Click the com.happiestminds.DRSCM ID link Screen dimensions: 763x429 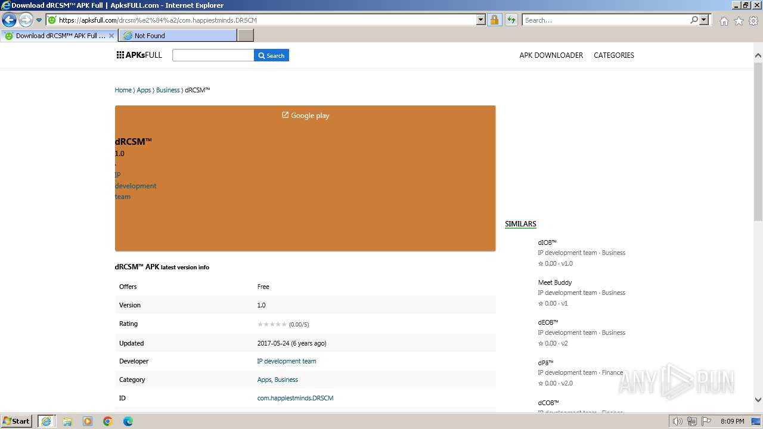point(295,398)
